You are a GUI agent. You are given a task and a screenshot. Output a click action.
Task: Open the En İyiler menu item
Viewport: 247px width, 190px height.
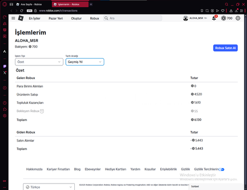[34, 18]
